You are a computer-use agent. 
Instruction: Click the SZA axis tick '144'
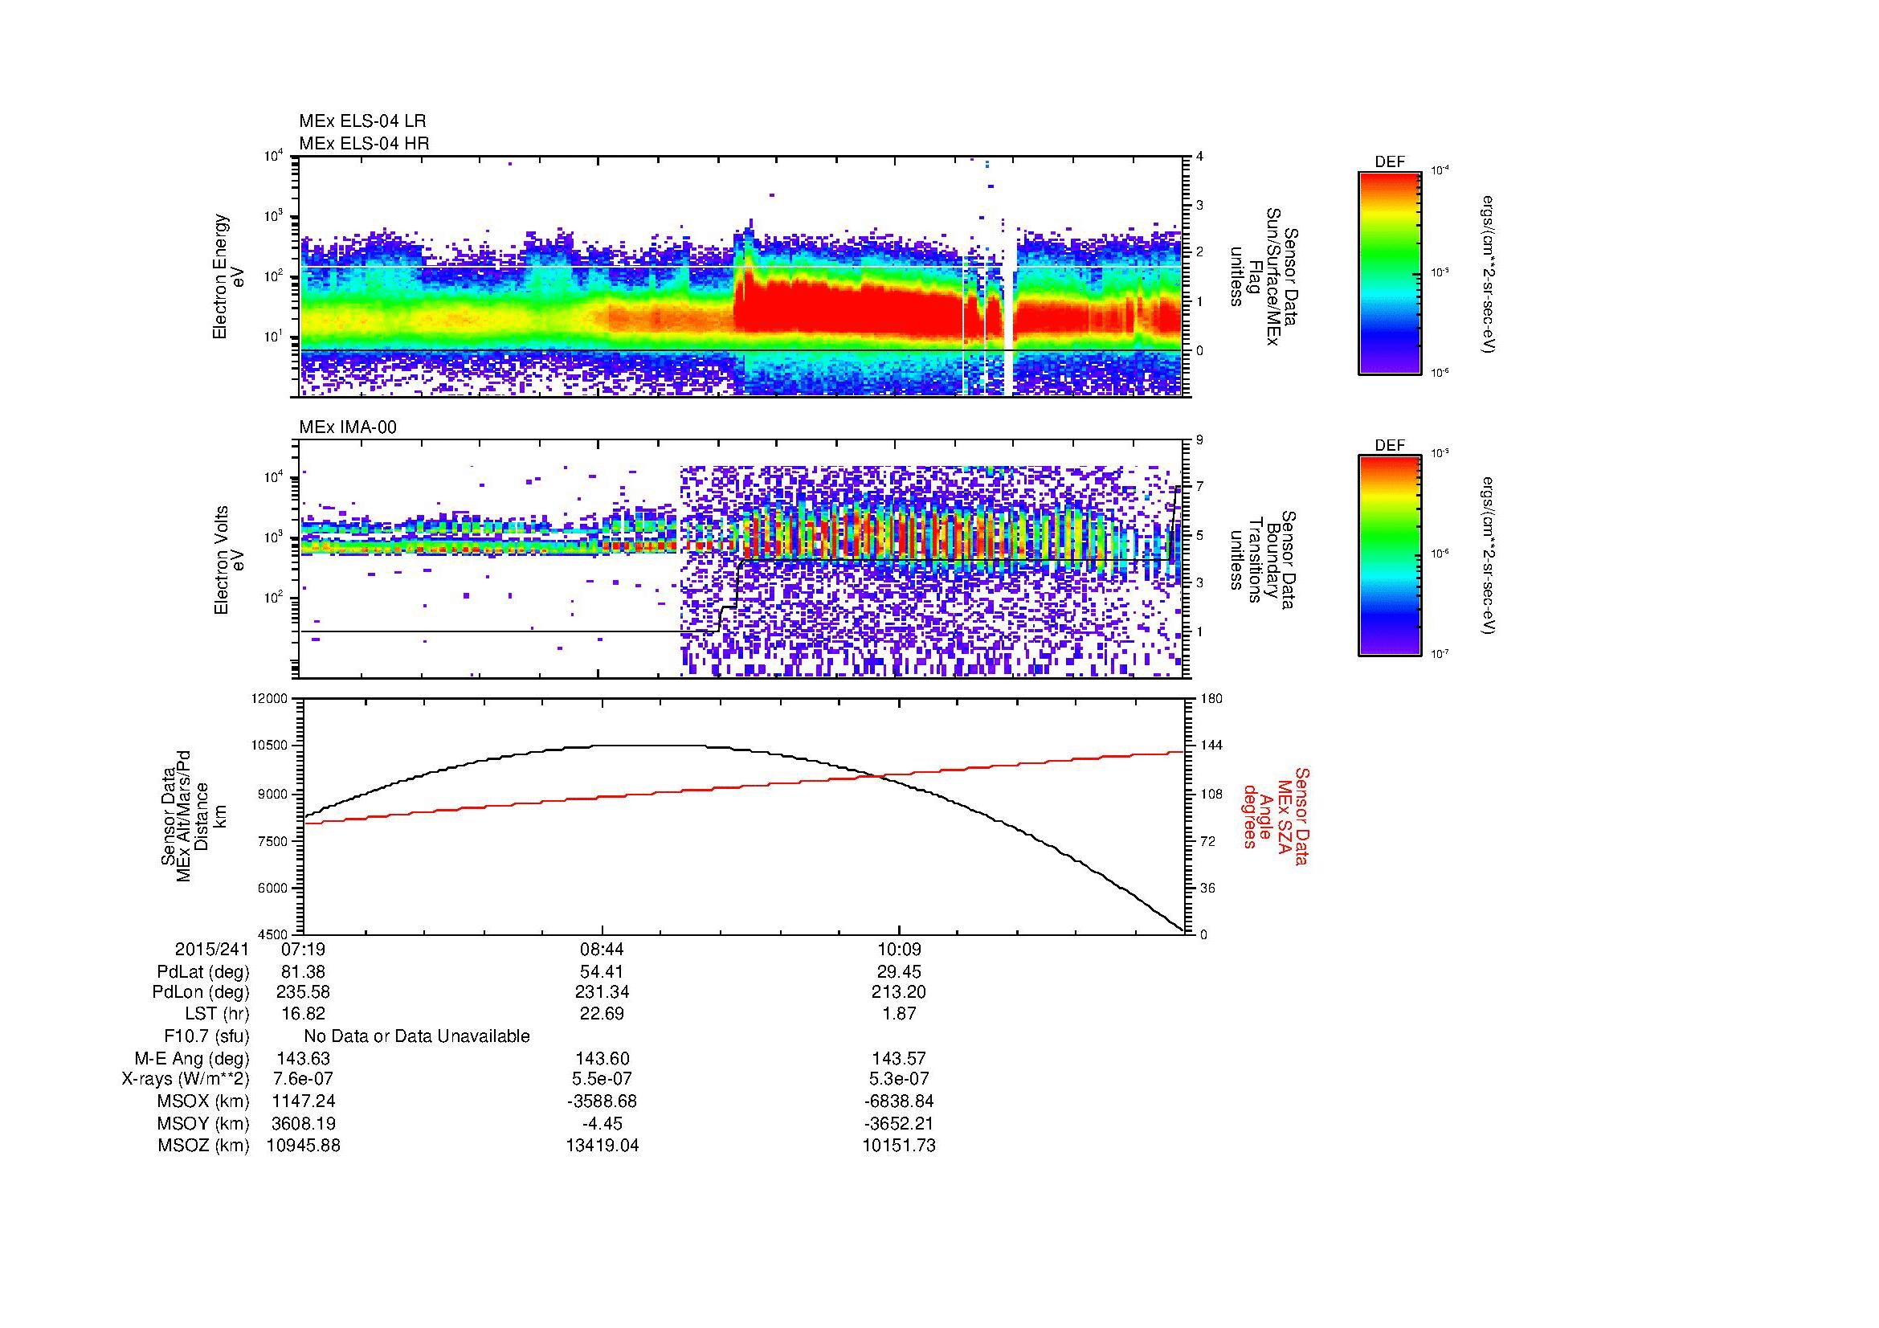point(1211,746)
